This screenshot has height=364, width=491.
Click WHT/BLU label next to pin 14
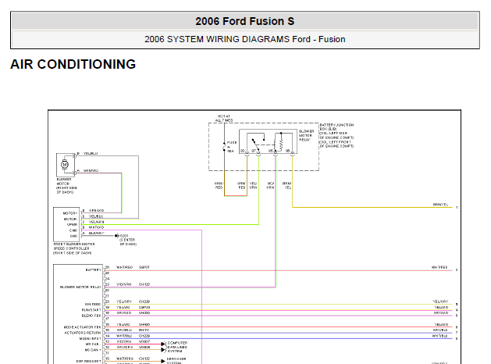click(x=124, y=336)
